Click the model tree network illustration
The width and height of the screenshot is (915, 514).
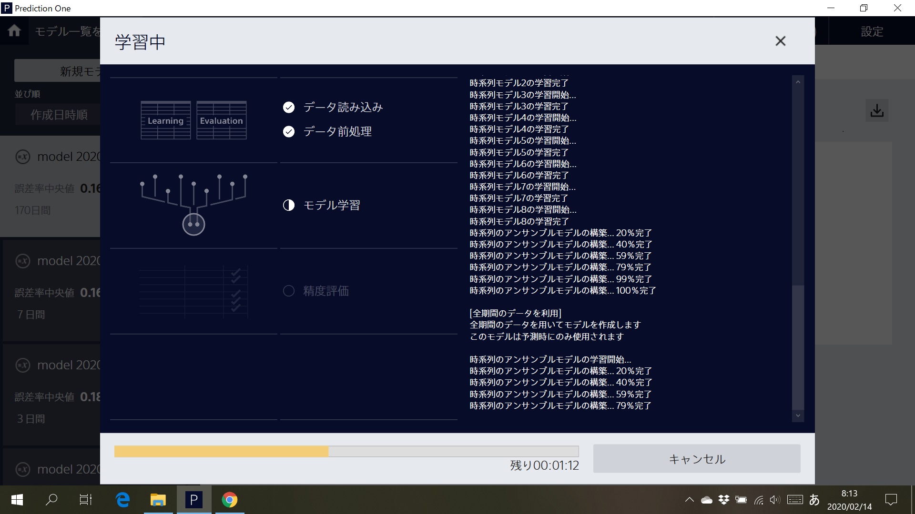193,205
